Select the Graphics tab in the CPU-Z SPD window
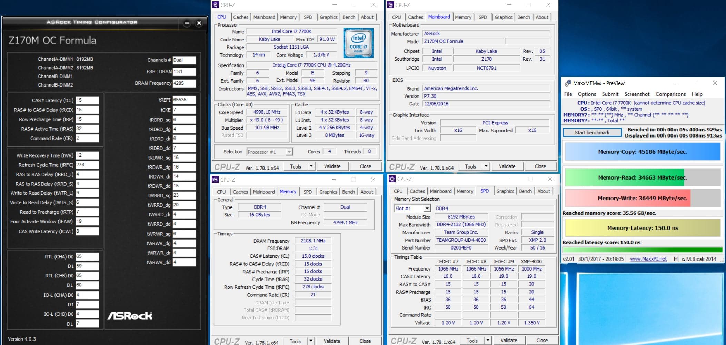 point(505,191)
